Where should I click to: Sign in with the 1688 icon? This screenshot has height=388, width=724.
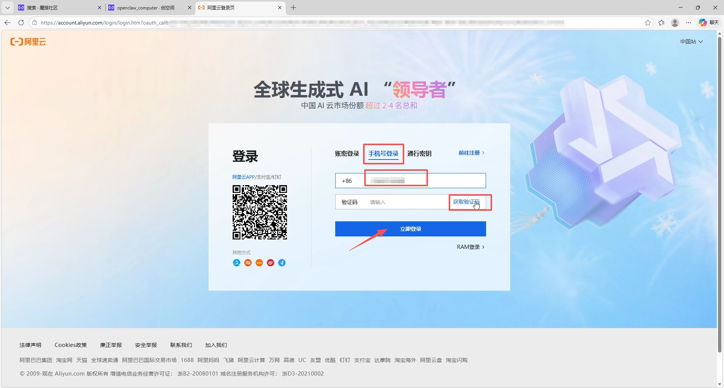point(259,263)
